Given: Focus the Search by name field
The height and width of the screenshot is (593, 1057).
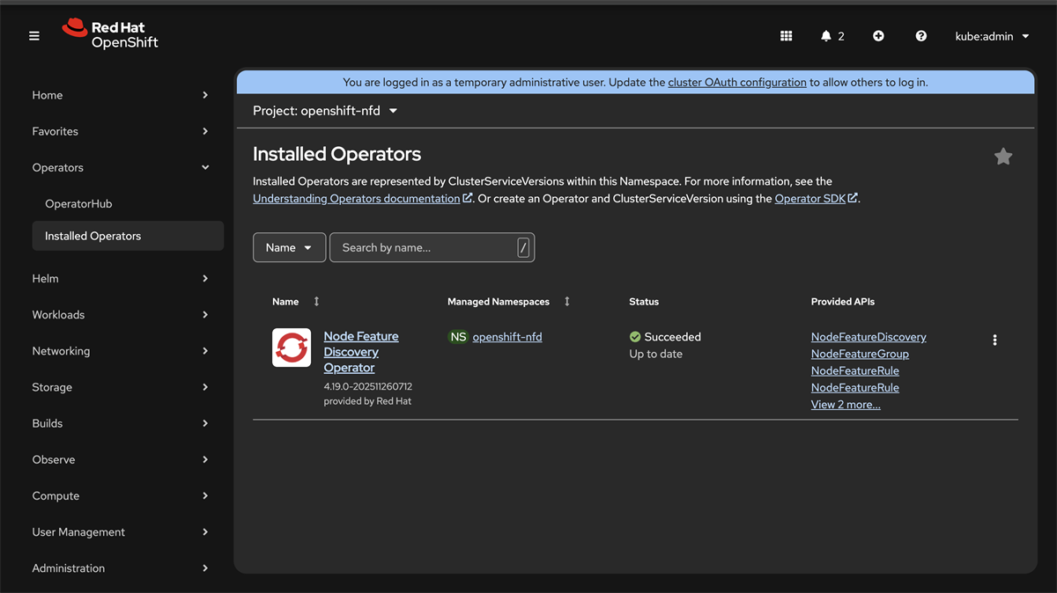Looking at the screenshot, I should 425,248.
